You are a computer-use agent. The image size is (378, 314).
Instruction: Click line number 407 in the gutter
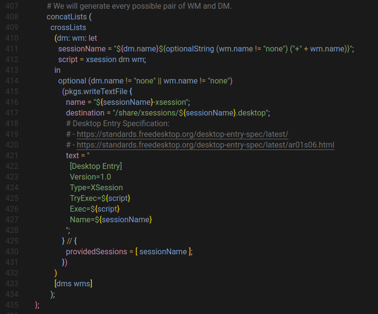(x=11, y=6)
